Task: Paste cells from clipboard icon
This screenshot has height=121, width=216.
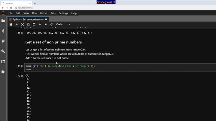Action: pyautogui.click(x=34, y=25)
